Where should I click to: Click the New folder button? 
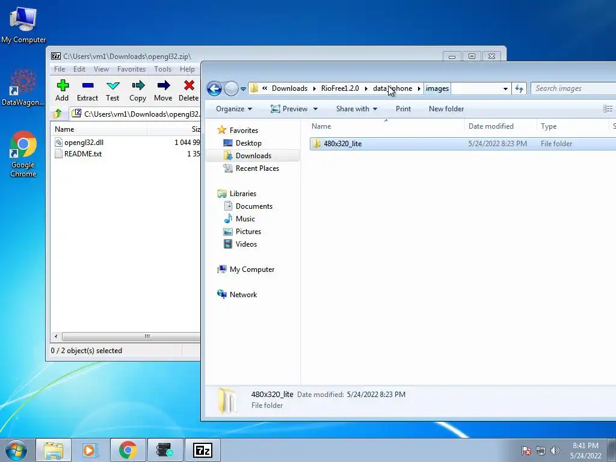446,109
